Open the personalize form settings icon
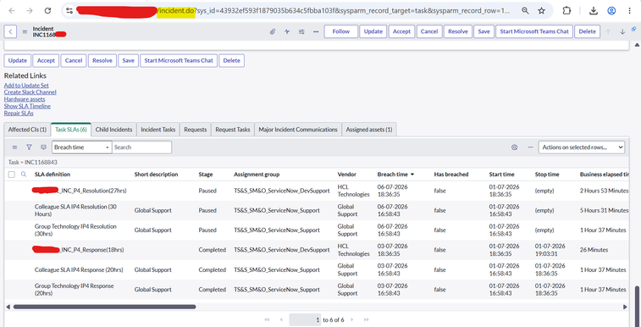The image size is (641, 327). pyautogui.click(x=301, y=31)
